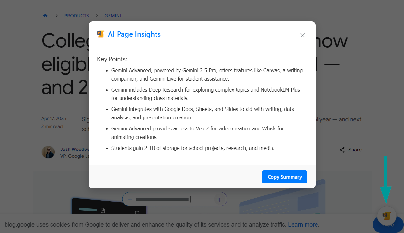Image resolution: width=404 pixels, height=233 pixels.
Task: Open the GEMINI breadcrumb link
Action: click(112, 16)
